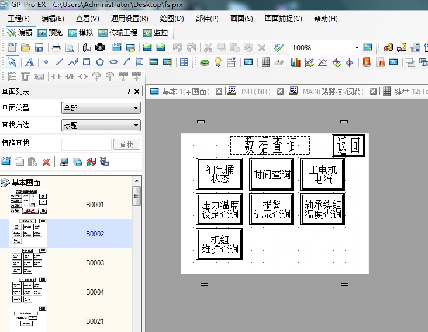Viewport: 428px width, 332px height.
Task: Click the print icon in toolbar
Action: tap(56, 47)
